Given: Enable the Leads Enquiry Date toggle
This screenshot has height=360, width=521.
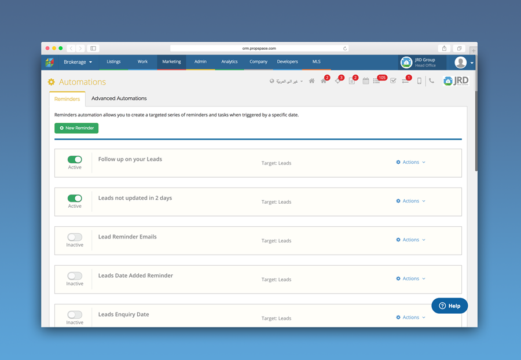Looking at the screenshot, I should click(75, 315).
